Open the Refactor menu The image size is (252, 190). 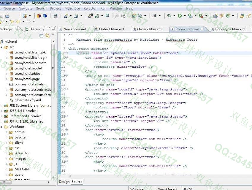90,8
